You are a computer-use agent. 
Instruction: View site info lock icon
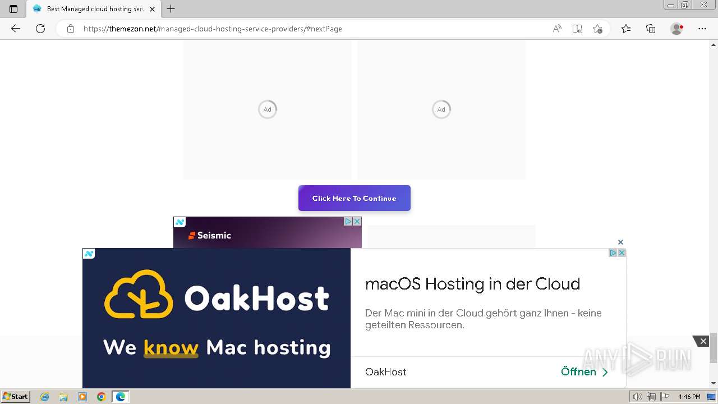click(71, 29)
